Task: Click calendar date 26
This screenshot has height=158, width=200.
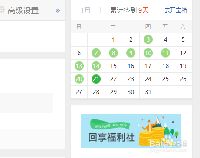Action: click(183, 79)
